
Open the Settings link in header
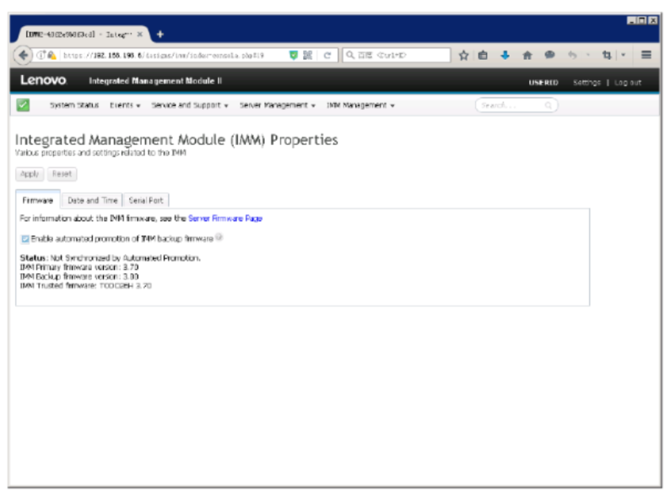(x=586, y=83)
